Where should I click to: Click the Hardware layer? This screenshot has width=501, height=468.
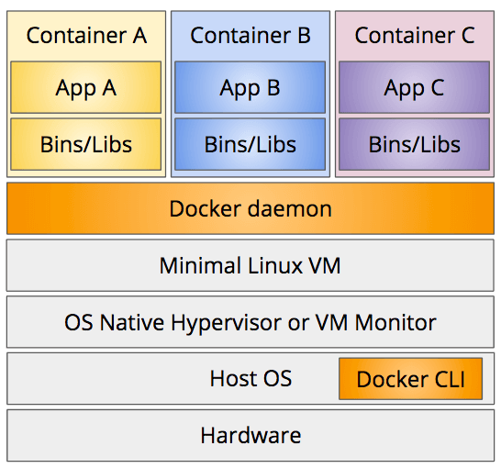[x=250, y=435]
